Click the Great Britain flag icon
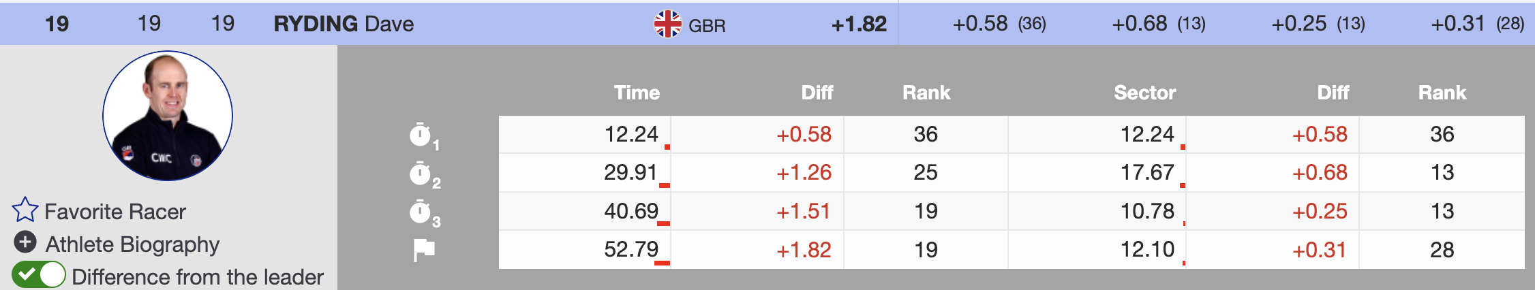This screenshot has width=1535, height=290. [x=667, y=25]
